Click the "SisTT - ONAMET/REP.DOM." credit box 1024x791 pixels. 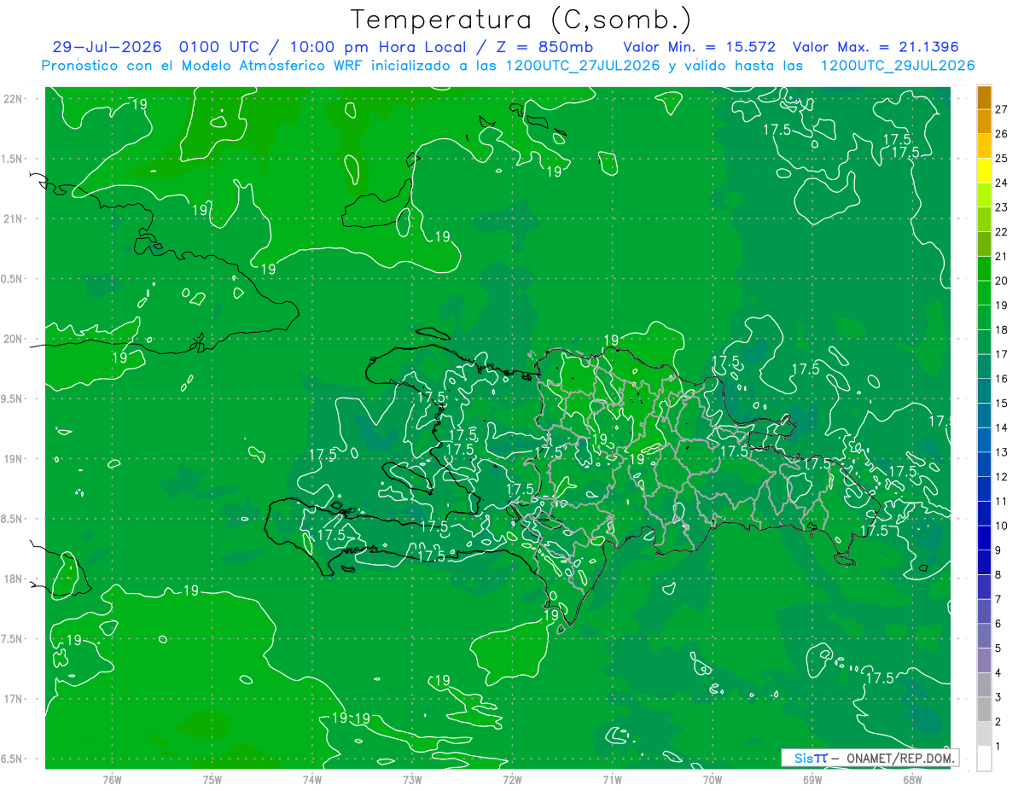(x=870, y=758)
